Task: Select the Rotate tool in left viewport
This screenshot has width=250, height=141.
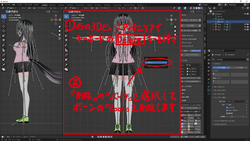Action: click(x=4, y=31)
